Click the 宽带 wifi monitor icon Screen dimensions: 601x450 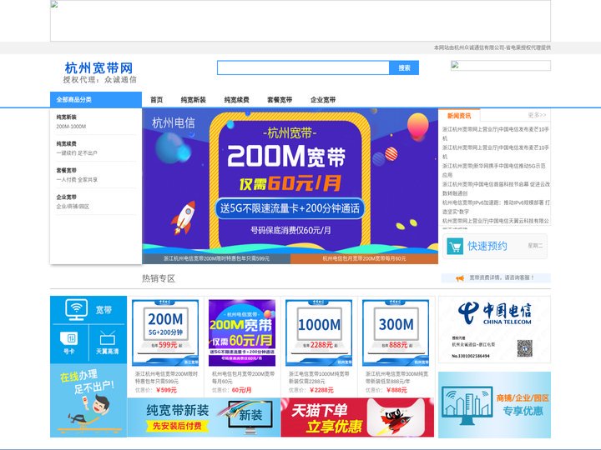(x=76, y=309)
